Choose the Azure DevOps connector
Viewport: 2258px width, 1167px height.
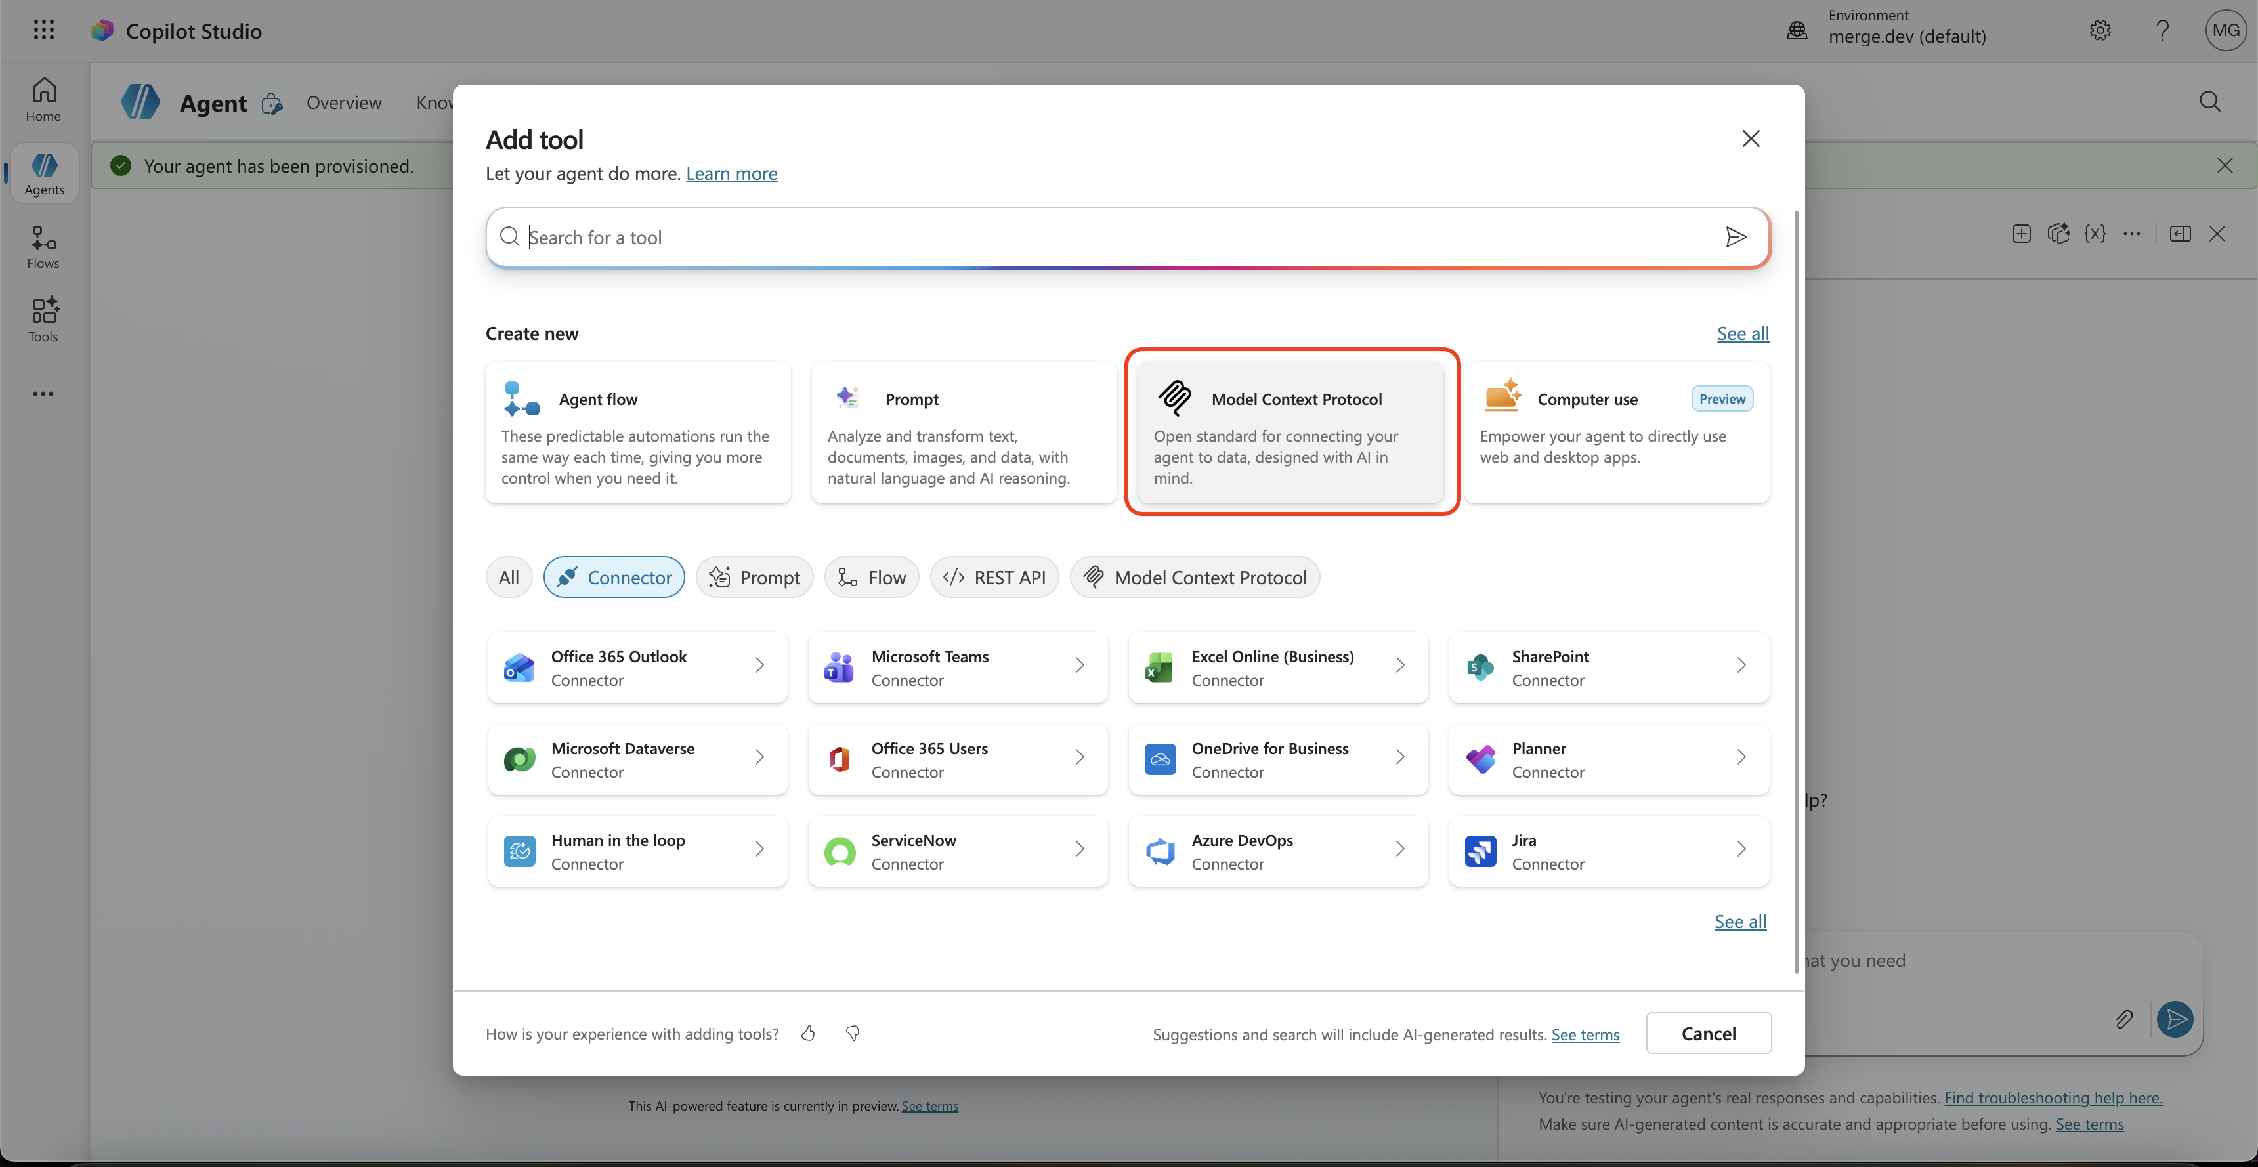[x=1278, y=851]
